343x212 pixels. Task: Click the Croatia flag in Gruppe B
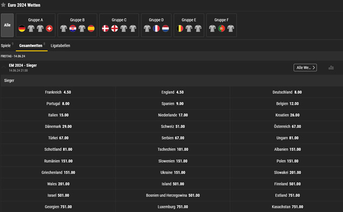tap(73, 29)
